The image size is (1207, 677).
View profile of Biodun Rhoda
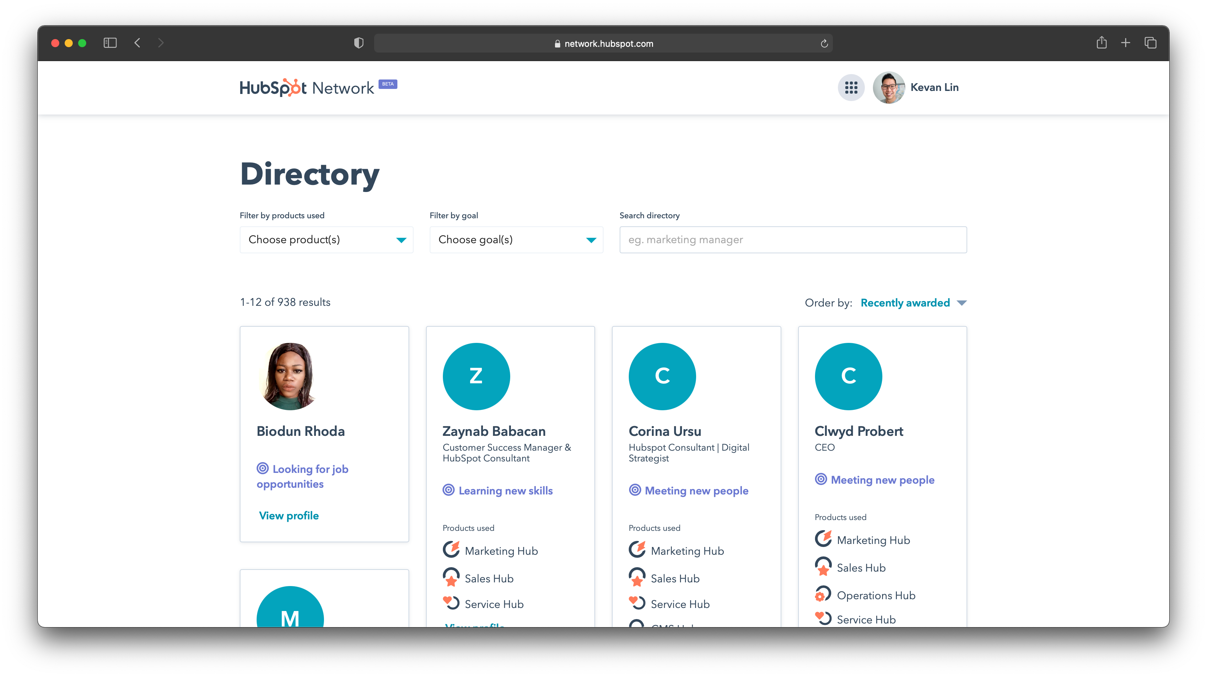click(289, 515)
